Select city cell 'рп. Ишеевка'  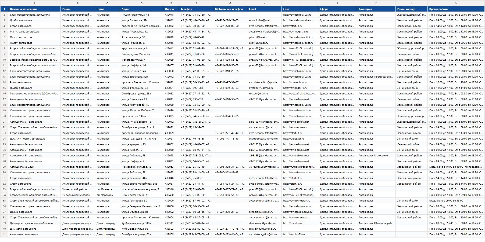point(107,189)
